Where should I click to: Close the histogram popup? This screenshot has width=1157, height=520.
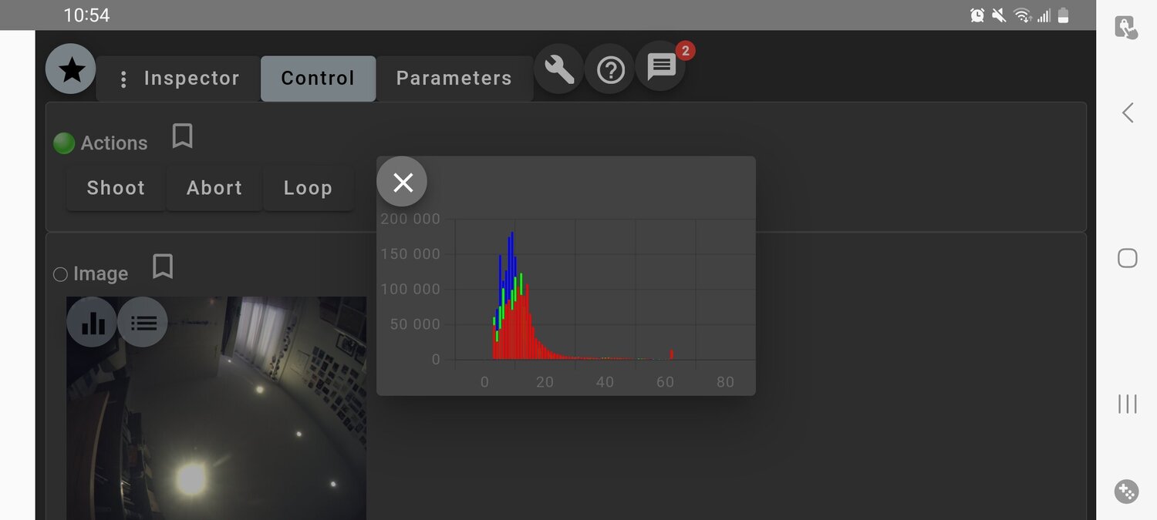pyautogui.click(x=402, y=182)
